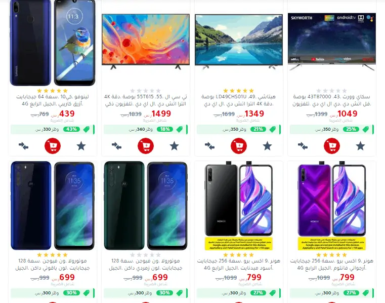The image size is (385, 303).
Task: Add the Lenovo K10 phone to cart
Action: pos(53,146)
